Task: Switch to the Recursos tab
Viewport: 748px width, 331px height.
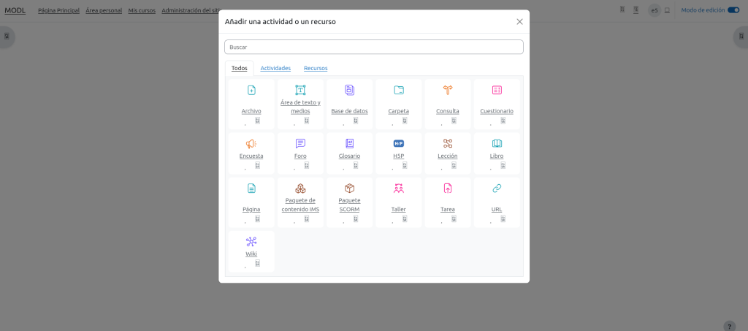Action: 316,68
